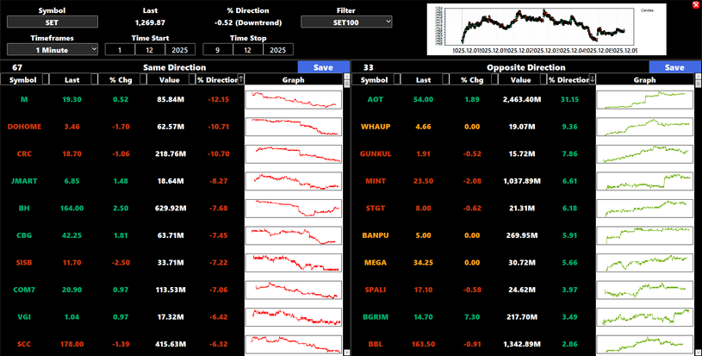Screen dimensions: 702x356
Task: Sort Same Direction table by % Direction
Action: (x=219, y=80)
